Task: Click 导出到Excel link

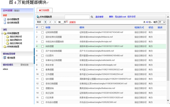Action: click(120, 17)
